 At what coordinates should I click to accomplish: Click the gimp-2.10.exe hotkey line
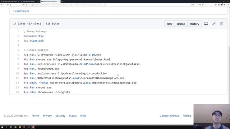click(62, 55)
